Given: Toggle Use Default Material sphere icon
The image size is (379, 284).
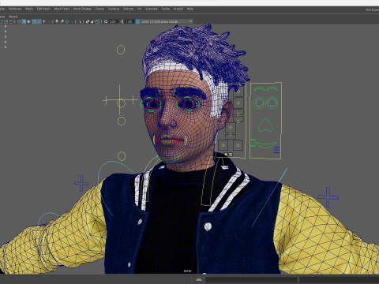Looking at the screenshot, I should pyautogui.click(x=28, y=21).
